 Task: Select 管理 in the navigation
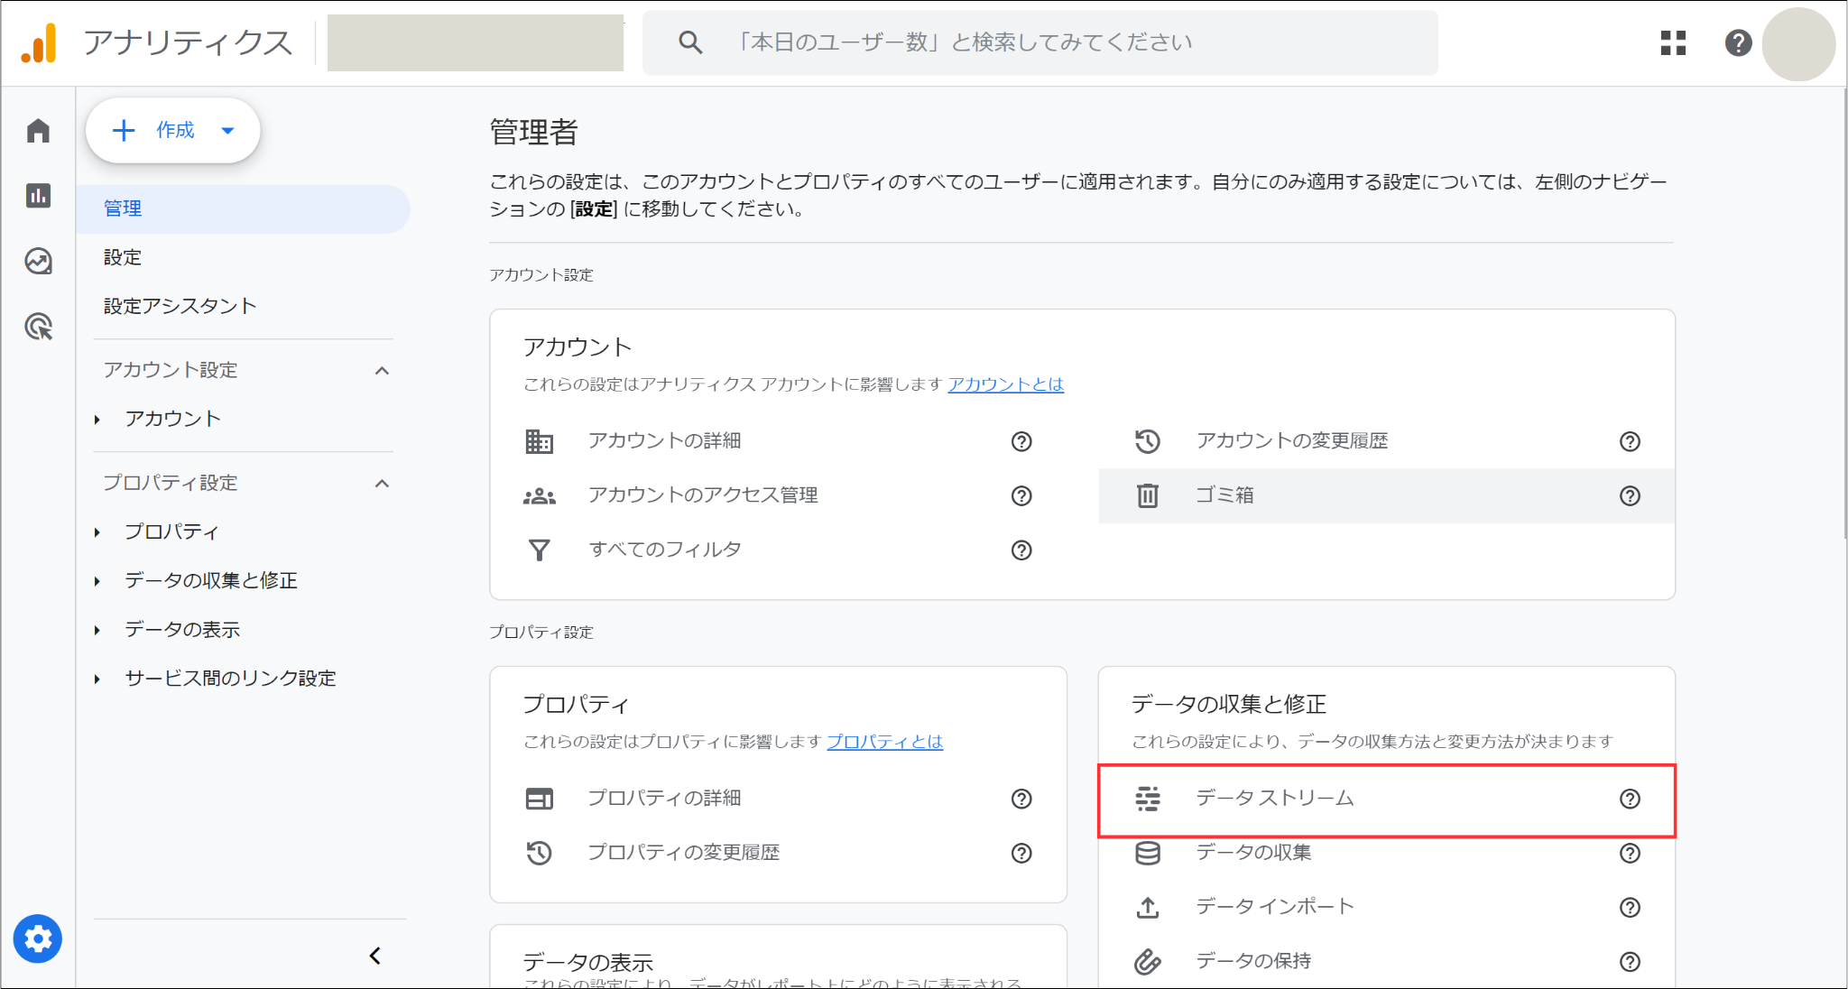[x=243, y=208]
